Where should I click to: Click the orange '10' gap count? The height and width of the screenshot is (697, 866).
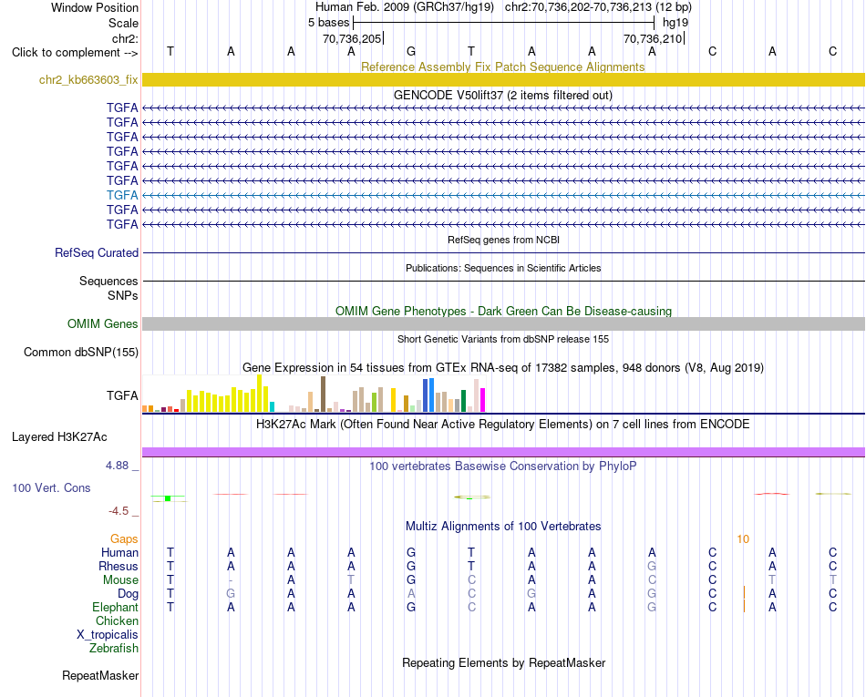point(743,539)
